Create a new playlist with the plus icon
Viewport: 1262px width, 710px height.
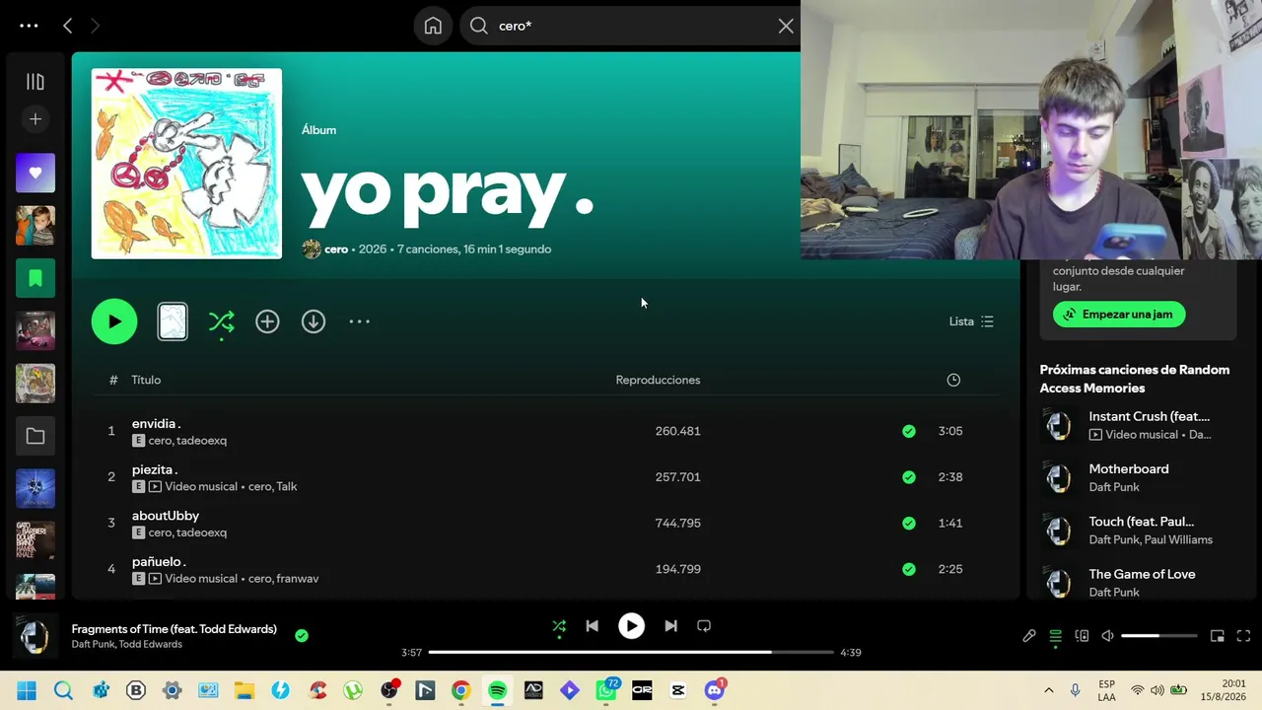35,119
